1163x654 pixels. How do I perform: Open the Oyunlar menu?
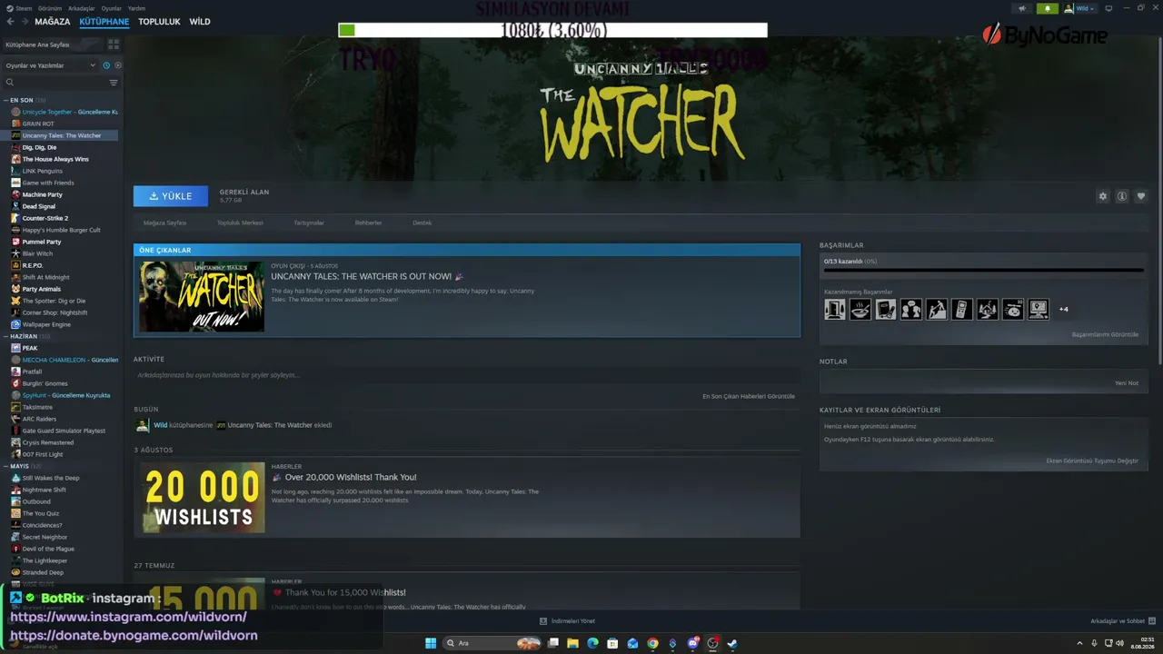tap(111, 8)
